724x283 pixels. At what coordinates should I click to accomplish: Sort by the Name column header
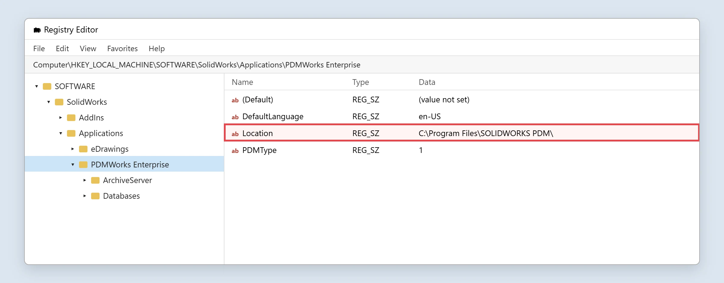point(243,82)
